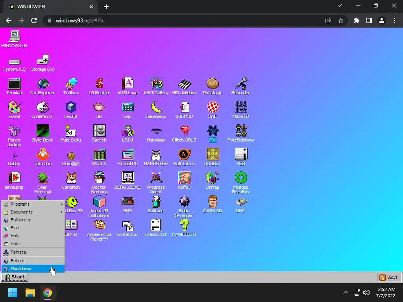The height and width of the screenshot is (302, 403).
Task: Launch Byte Beat icon
Action: [x=43, y=134]
